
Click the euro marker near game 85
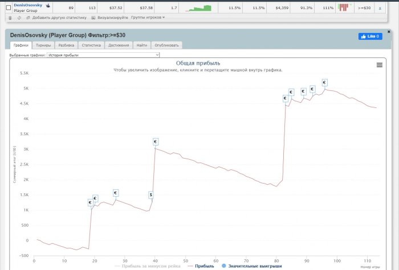point(291,92)
